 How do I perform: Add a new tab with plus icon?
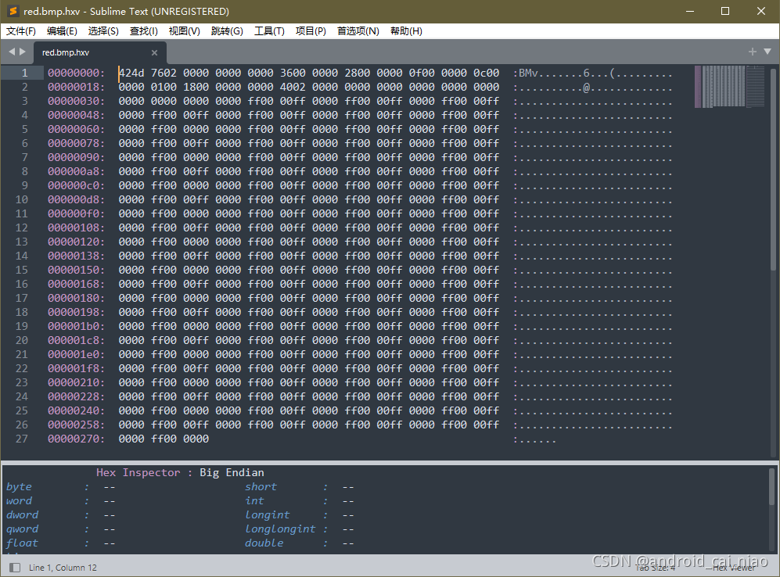[x=752, y=52]
